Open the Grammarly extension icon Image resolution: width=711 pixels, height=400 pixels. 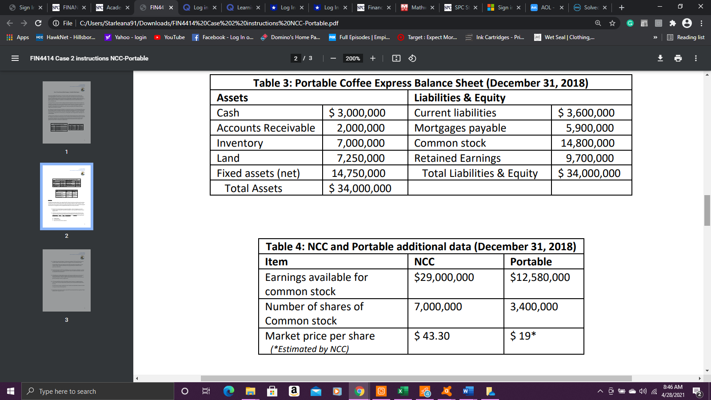(630, 23)
